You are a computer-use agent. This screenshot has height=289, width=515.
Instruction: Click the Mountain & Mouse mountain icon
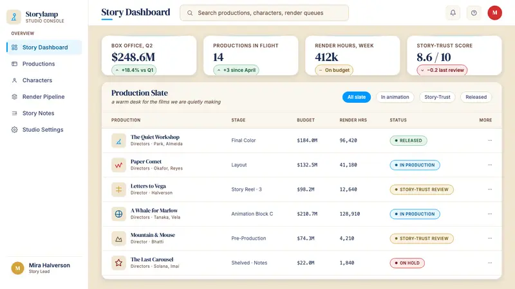(x=118, y=238)
